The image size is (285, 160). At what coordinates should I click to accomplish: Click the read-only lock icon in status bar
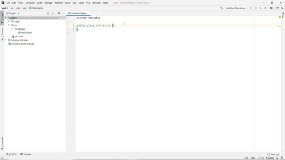pos(277,158)
